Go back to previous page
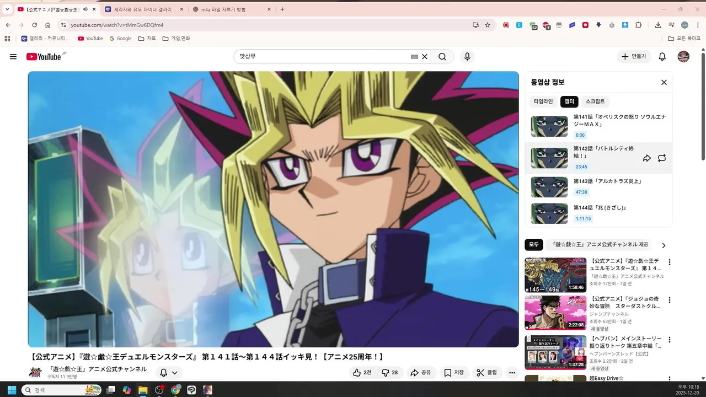Screen dimensions: 706x397 [x=8, y=25]
